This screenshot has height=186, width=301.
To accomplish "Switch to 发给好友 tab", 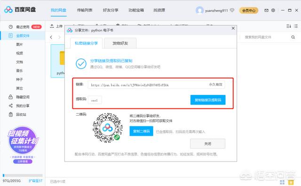I will click(x=120, y=43).
